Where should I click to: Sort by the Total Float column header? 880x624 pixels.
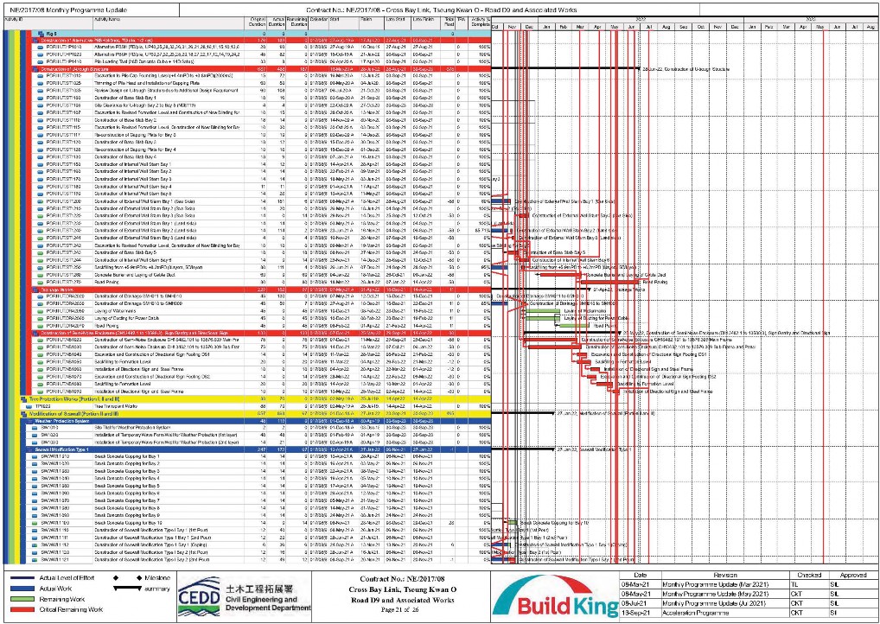pyautogui.click(x=449, y=22)
